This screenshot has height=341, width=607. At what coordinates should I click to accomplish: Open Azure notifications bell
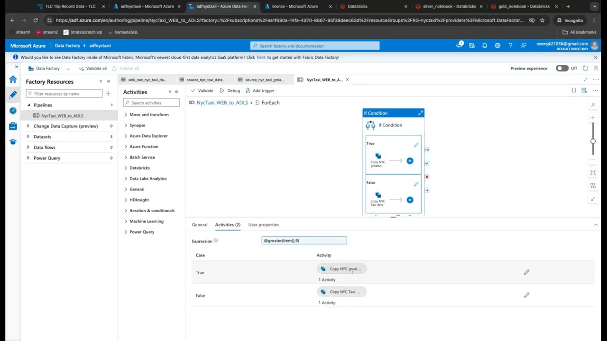click(485, 45)
